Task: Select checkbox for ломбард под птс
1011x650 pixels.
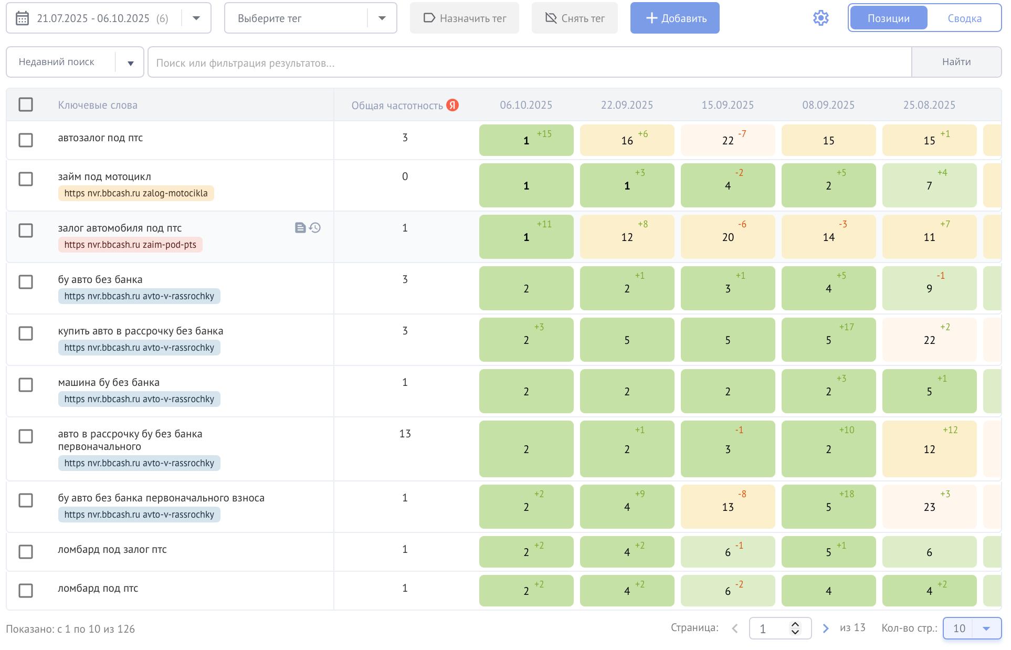Action: point(26,591)
